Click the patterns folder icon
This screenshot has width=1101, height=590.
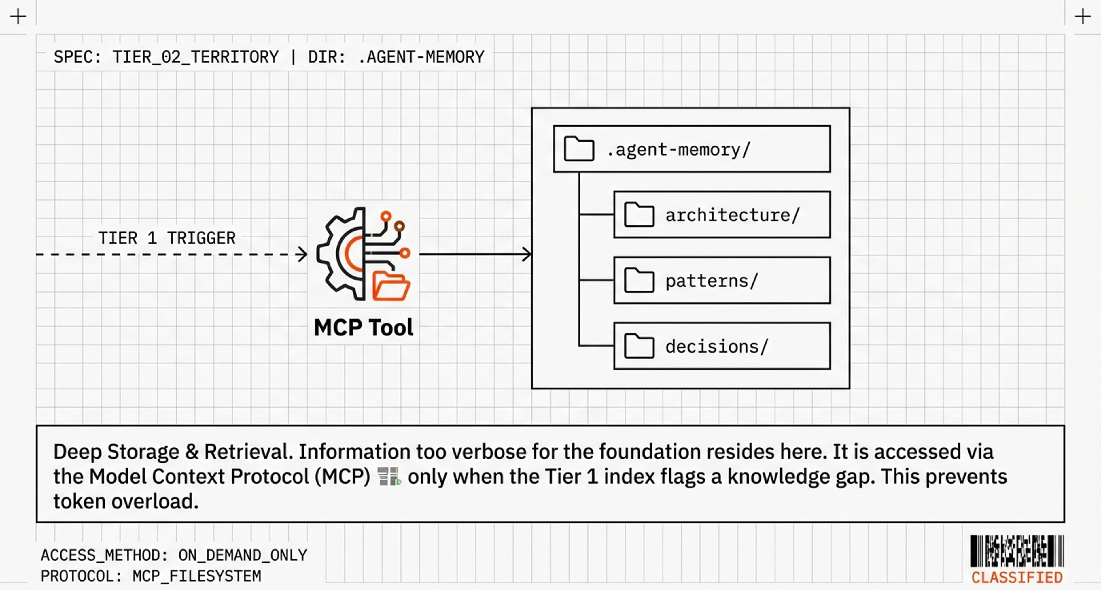639,280
